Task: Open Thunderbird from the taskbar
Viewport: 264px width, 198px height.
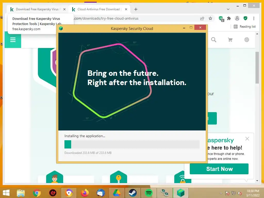Action: (101, 193)
